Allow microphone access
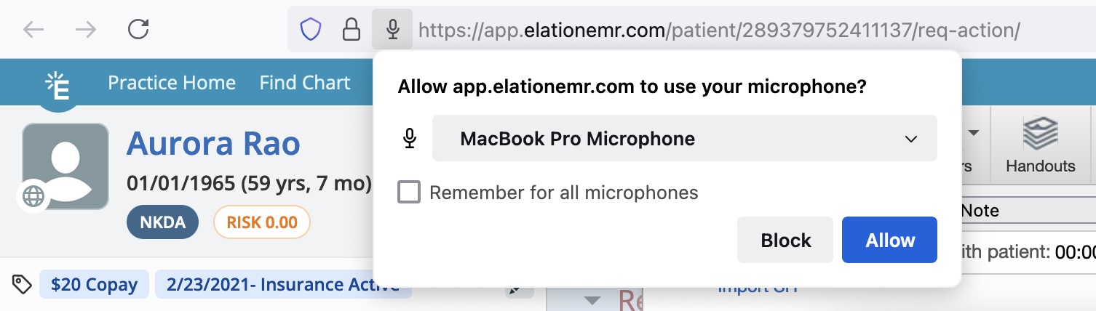The width and height of the screenshot is (1096, 311). coord(889,240)
